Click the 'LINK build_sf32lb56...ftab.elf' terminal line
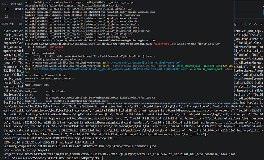Viewport: 264px width, 160px height. point(49,142)
